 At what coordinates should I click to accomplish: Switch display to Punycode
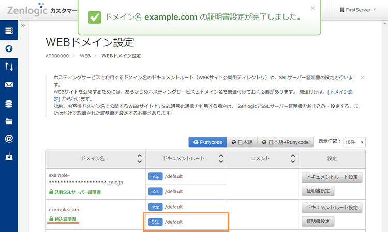207,142
